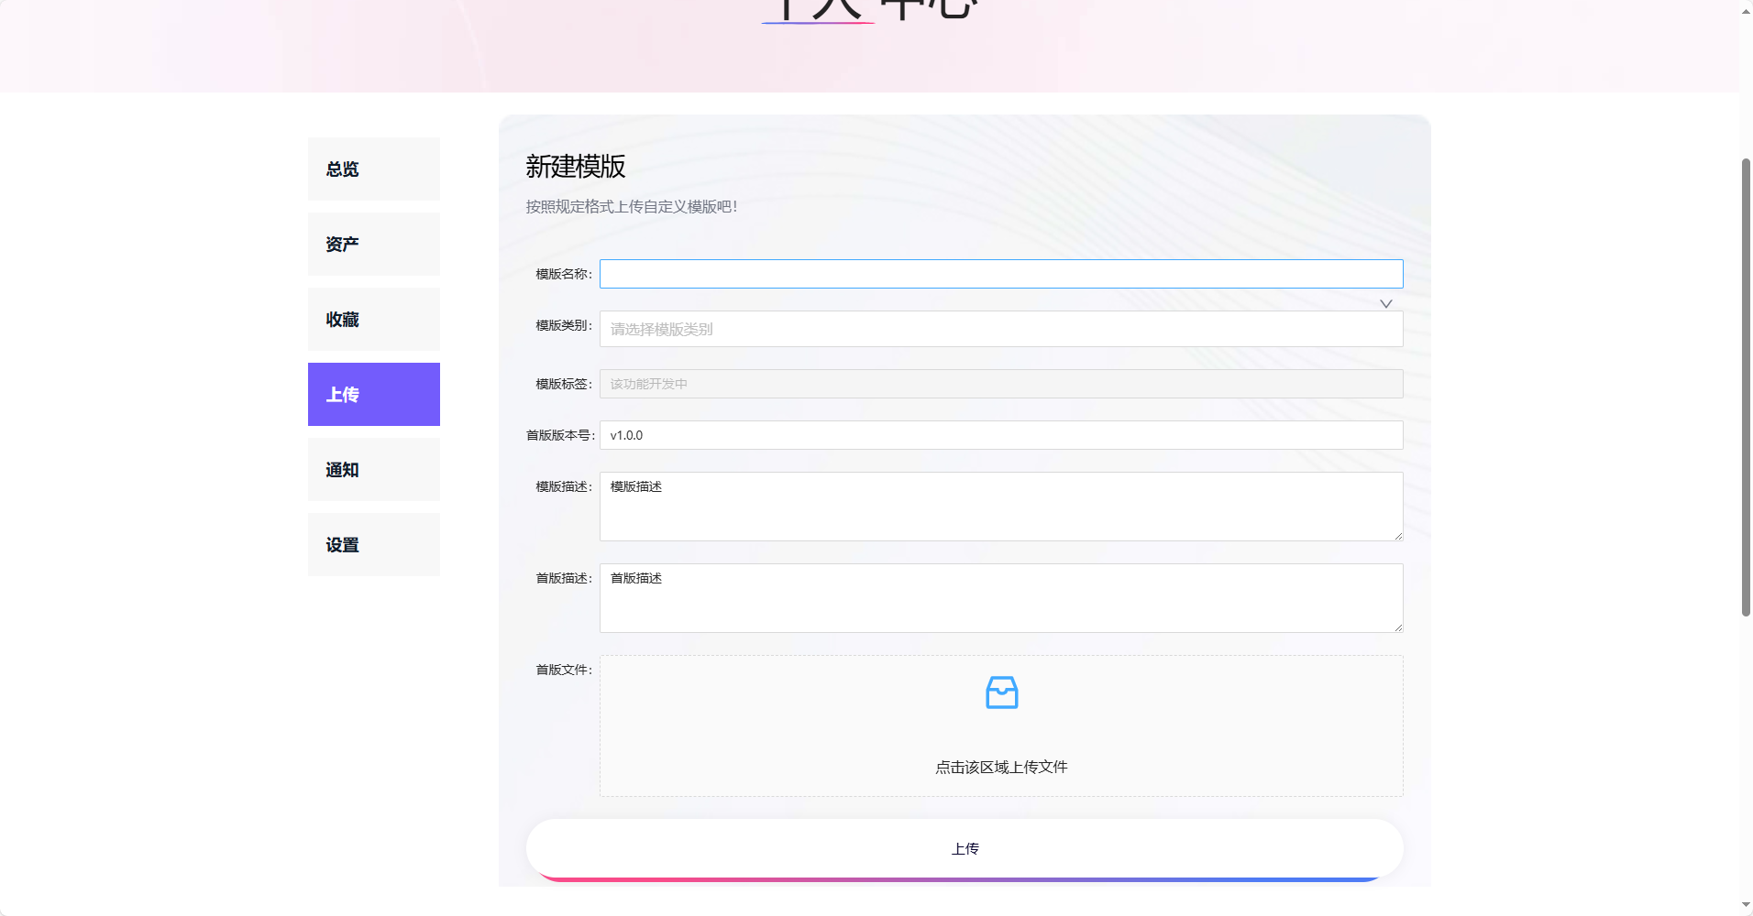Go to the 资产 sidebar section

pyautogui.click(x=373, y=245)
